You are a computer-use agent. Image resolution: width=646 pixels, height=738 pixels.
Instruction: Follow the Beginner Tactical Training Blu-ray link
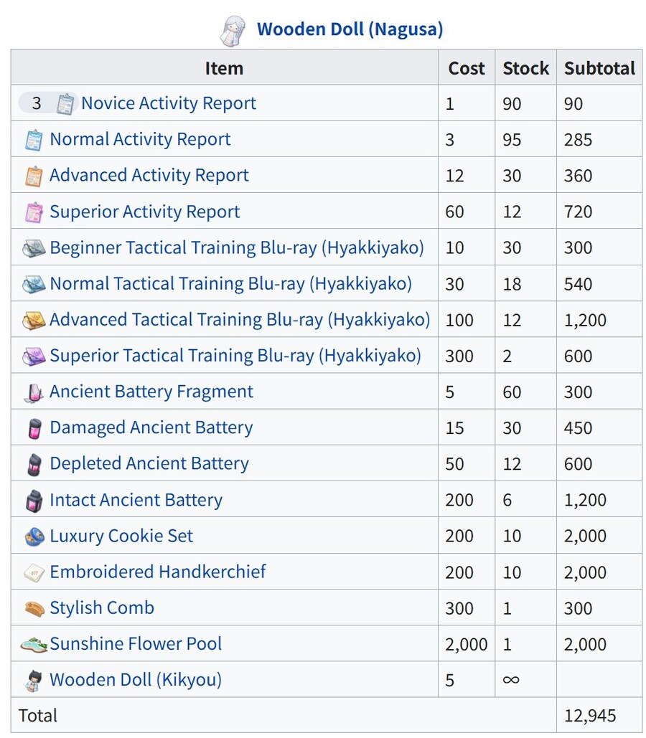point(236,247)
